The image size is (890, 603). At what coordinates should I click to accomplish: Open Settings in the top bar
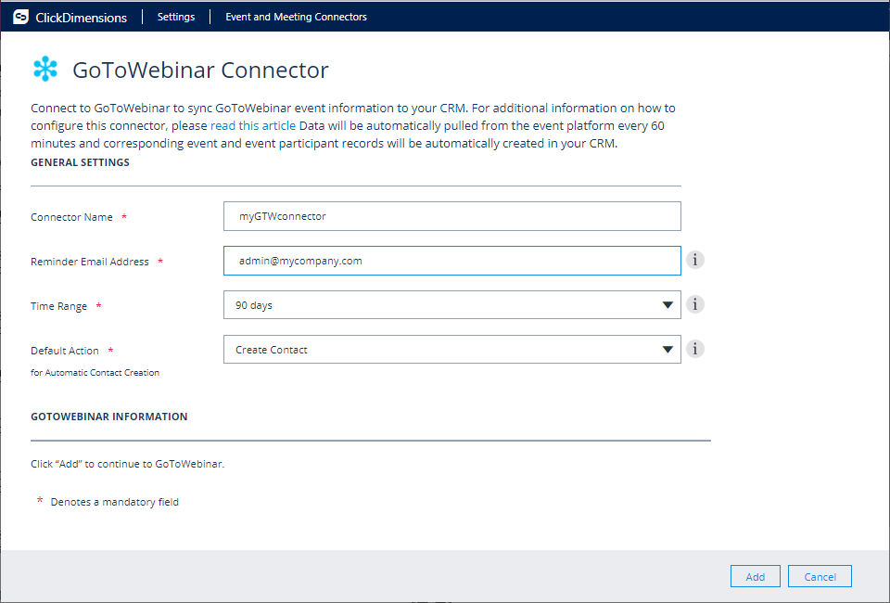[176, 17]
